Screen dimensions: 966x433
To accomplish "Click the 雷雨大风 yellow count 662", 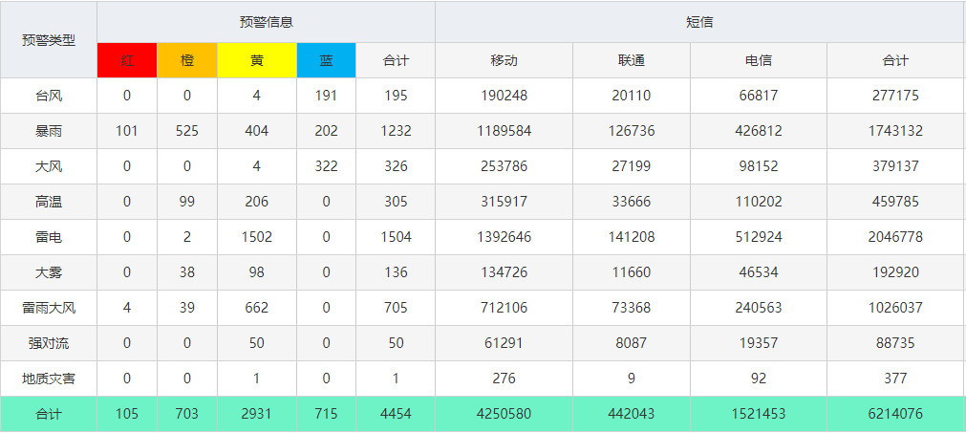I will tap(257, 308).
